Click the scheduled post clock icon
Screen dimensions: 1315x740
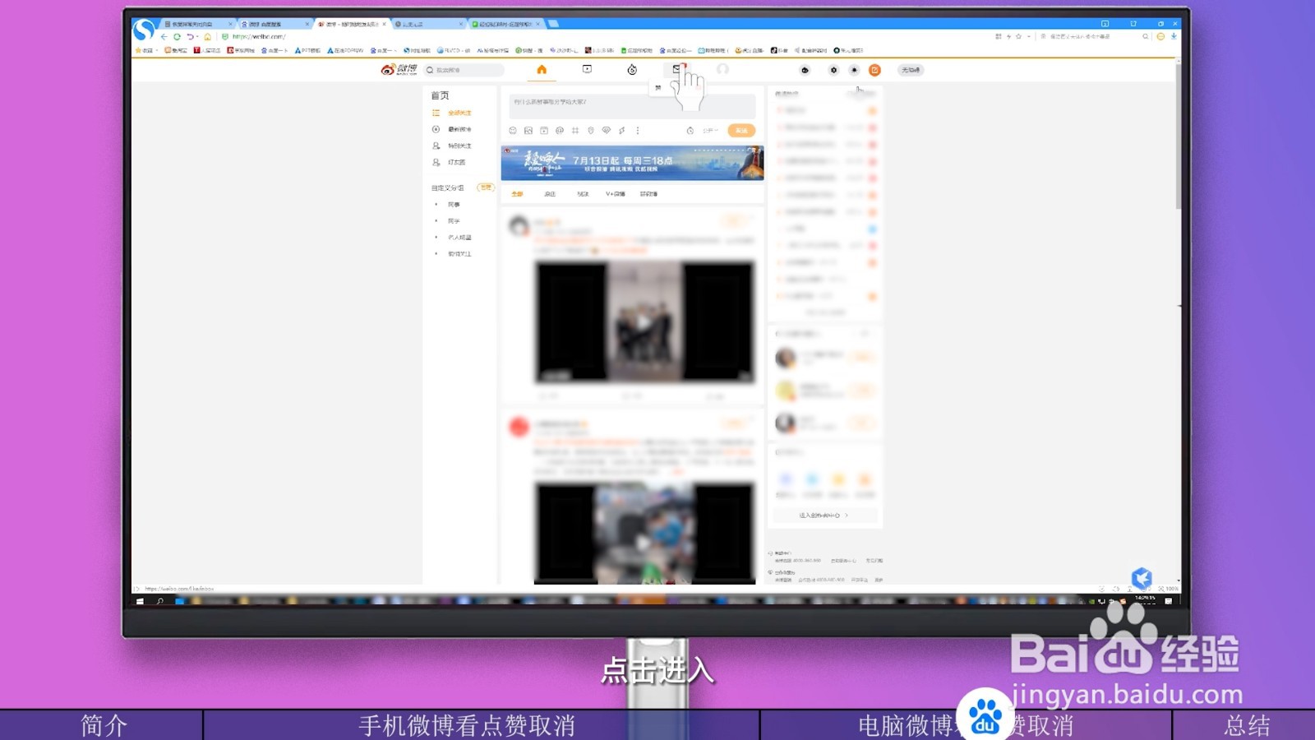coord(690,131)
